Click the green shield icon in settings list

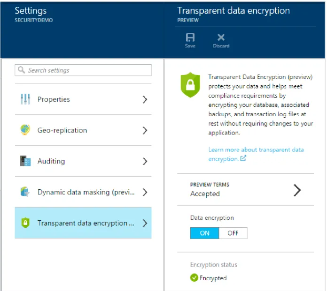(x=25, y=223)
